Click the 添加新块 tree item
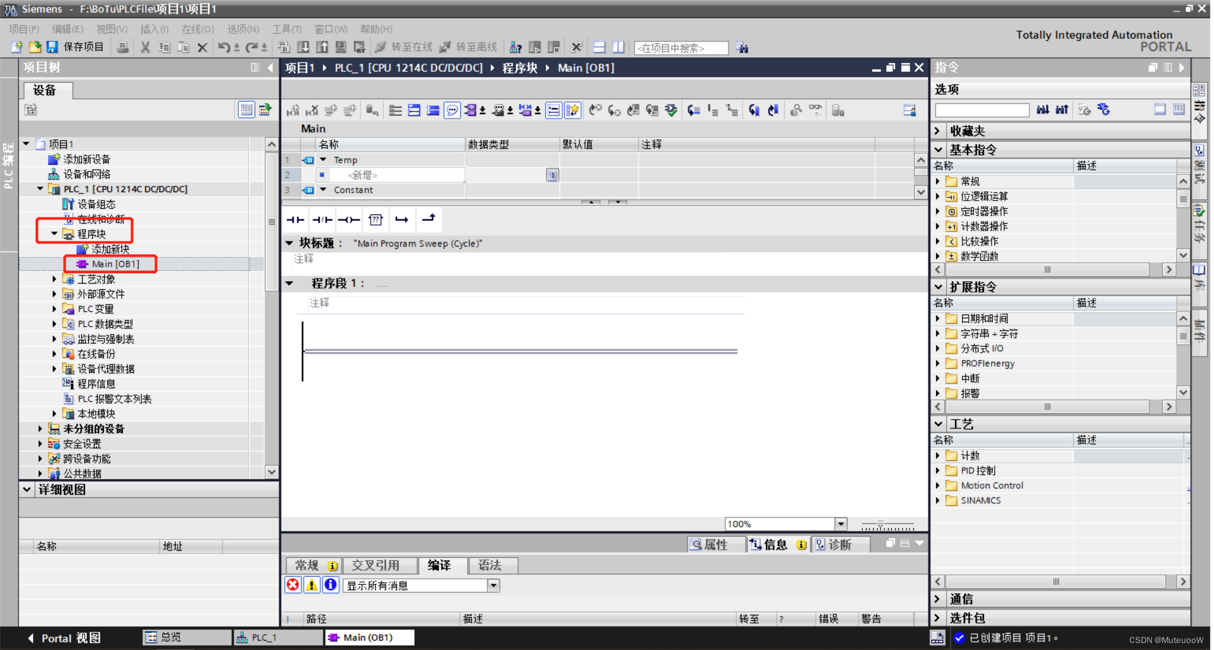 [x=110, y=249]
